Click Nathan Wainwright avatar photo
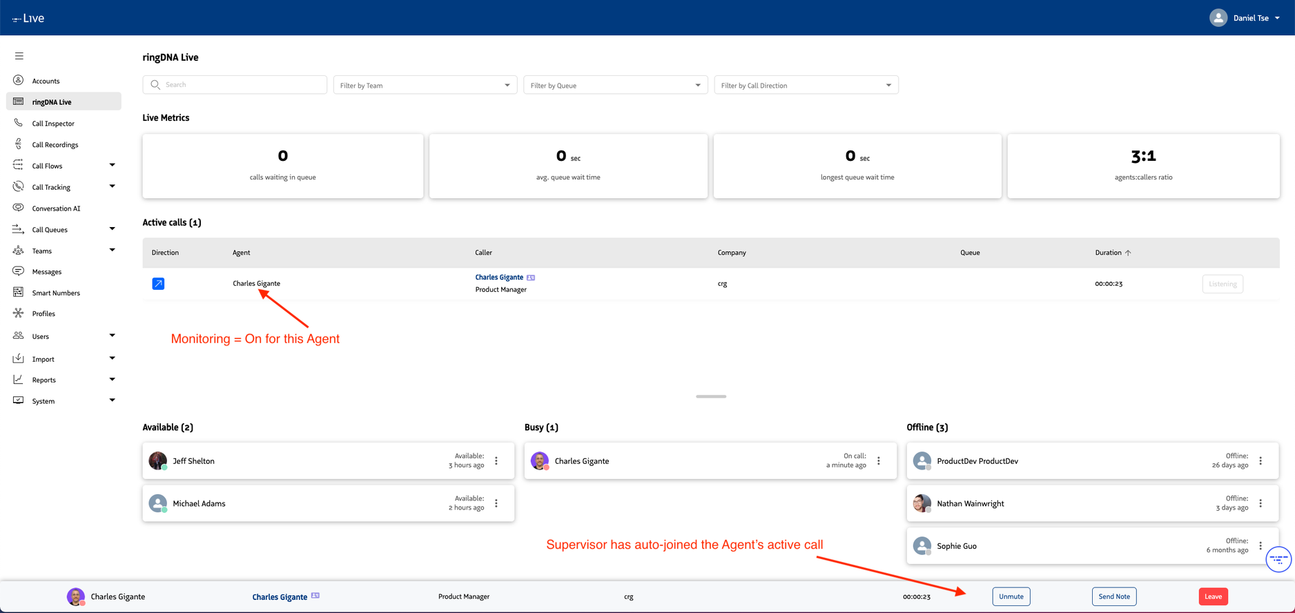 (922, 503)
